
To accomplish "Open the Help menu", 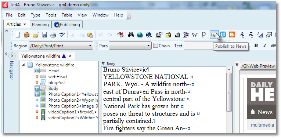I will (118, 15).
